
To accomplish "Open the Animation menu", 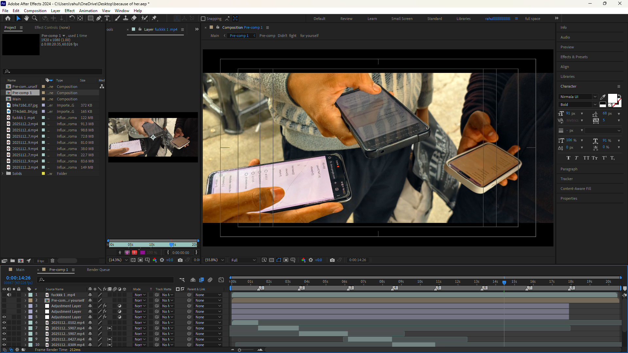I will (88, 11).
